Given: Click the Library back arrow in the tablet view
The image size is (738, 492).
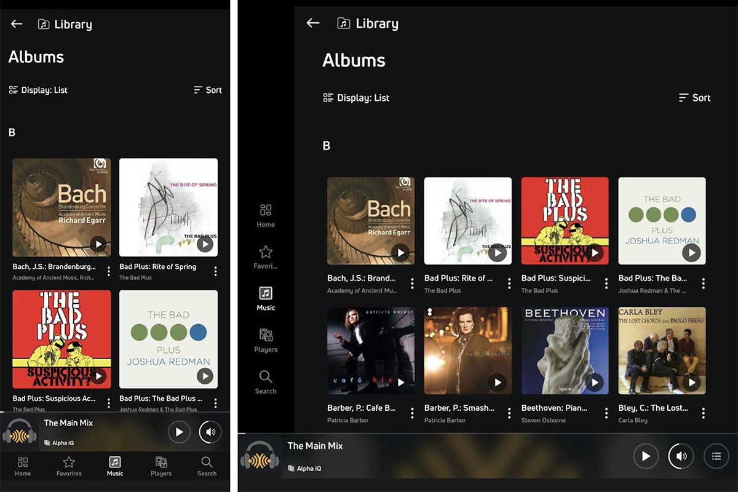Looking at the screenshot, I should (313, 23).
